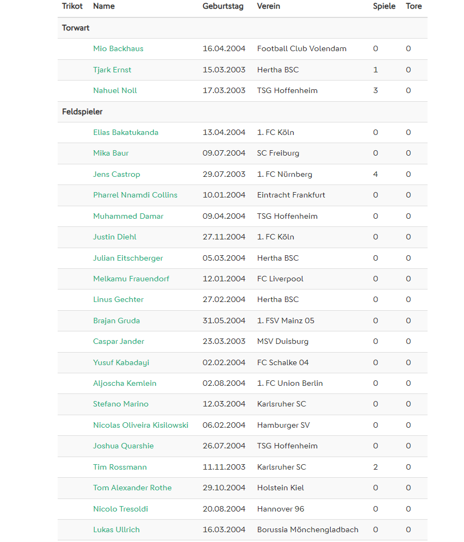This screenshot has height=542, width=464.
Task: Click Jens Castrop's Spiele value 4
Action: point(375,174)
